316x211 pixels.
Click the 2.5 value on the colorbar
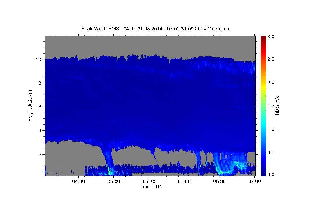click(271, 59)
